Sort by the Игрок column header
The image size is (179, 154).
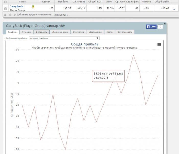click(x=22, y=2)
